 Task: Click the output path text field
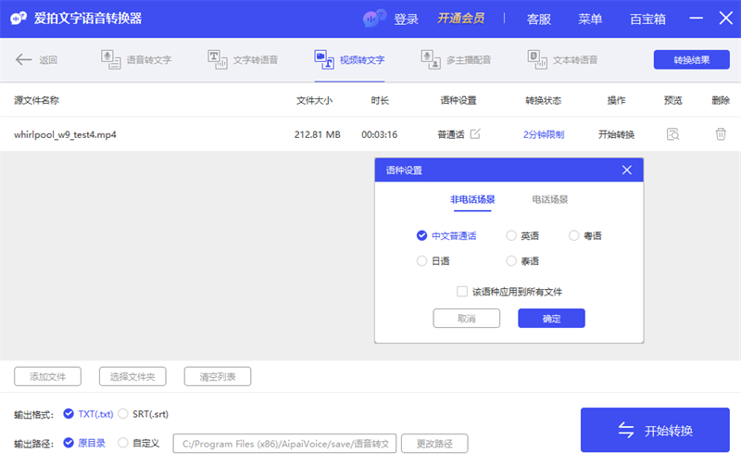(x=285, y=444)
